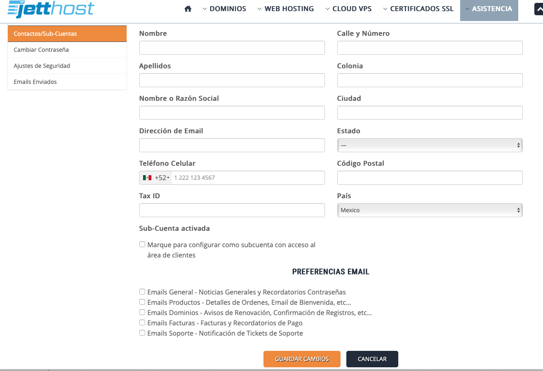Toggle Emails Soporte notification checkbox

[142, 333]
